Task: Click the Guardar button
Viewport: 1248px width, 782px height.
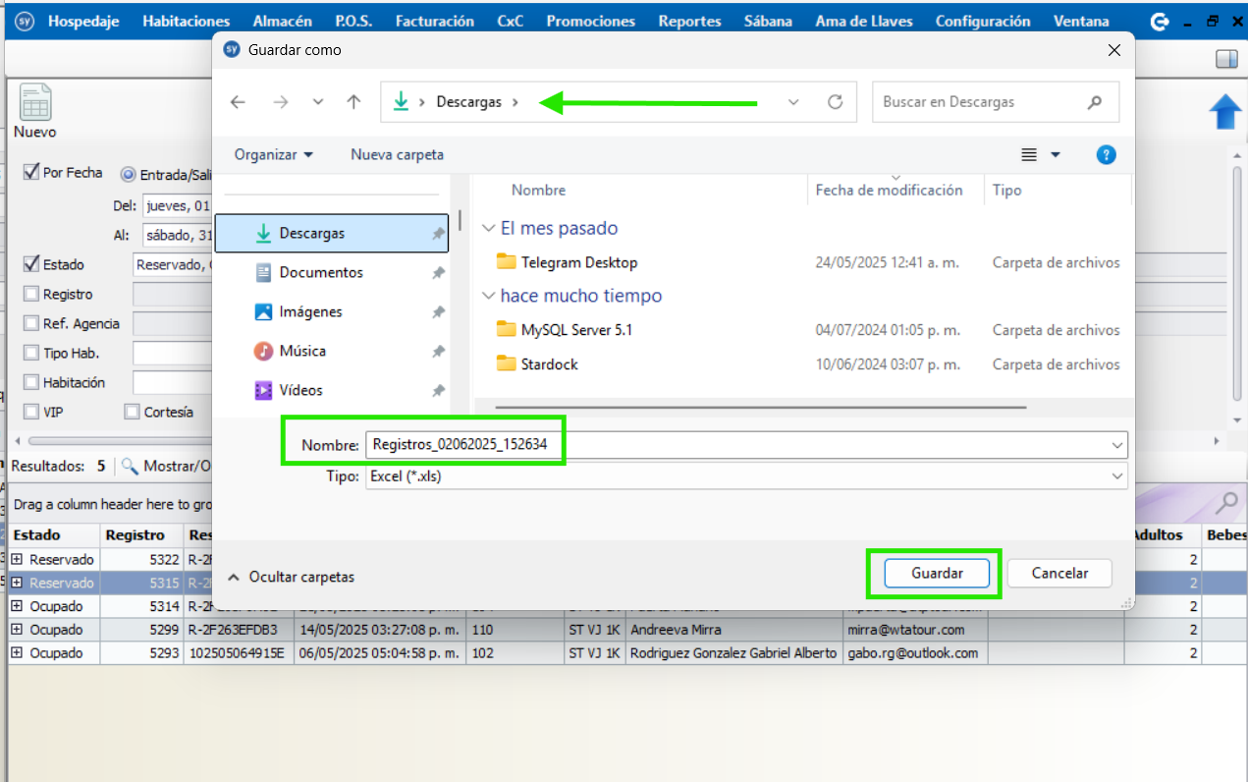Action: [937, 574]
